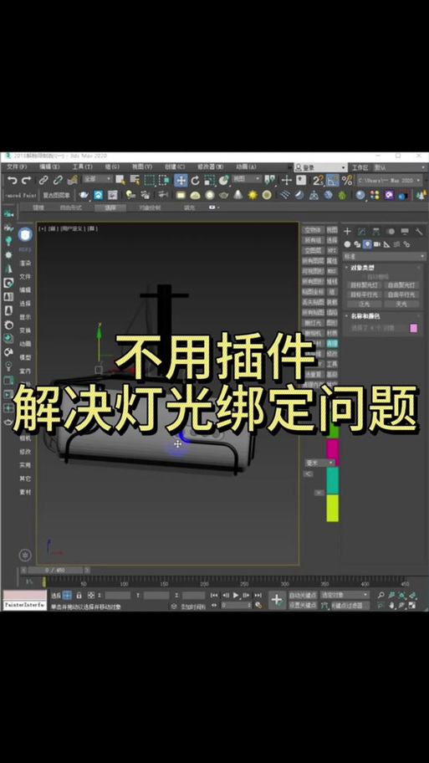Toggle the isolate selection icon
The width and height of the screenshot is (429, 763).
(67, 595)
